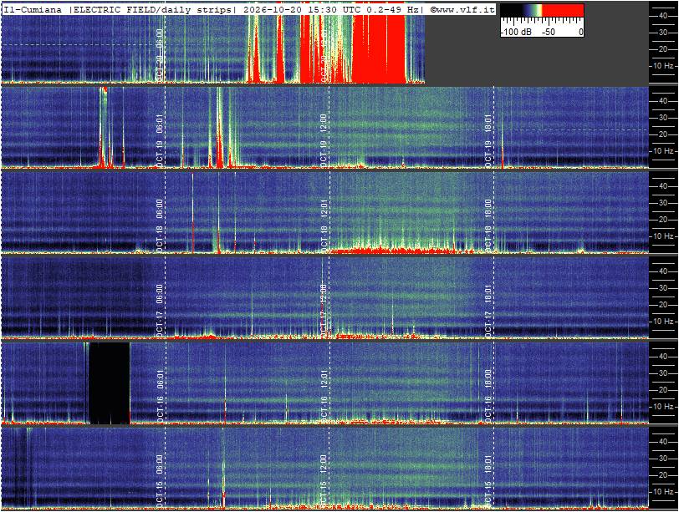Select the OCT-19 12:00 time marker
Viewport: 679px width, 512px height.
[x=324, y=140]
